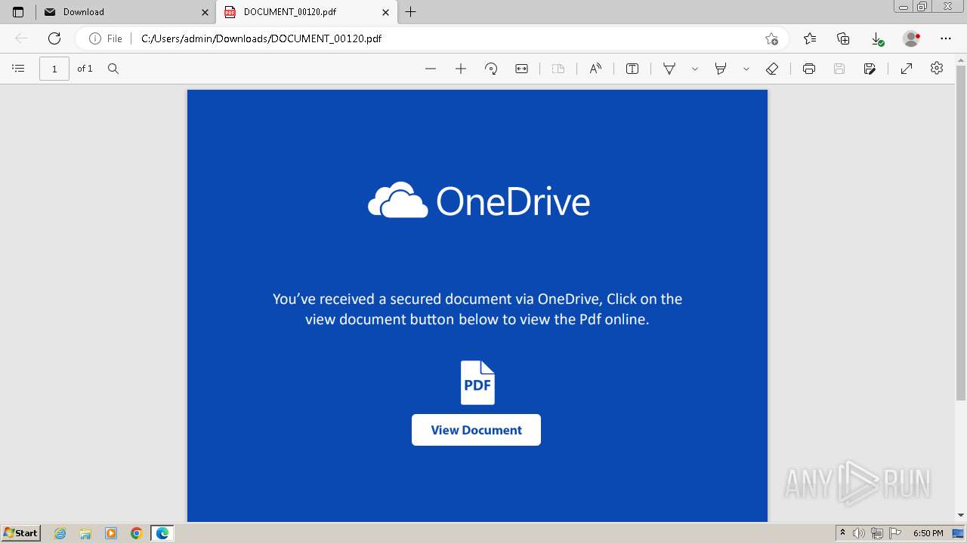This screenshot has width=967, height=543.
Task: Open the volume control
Action: tap(859, 533)
